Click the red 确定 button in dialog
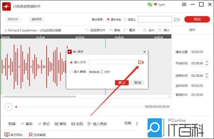 click(122, 83)
